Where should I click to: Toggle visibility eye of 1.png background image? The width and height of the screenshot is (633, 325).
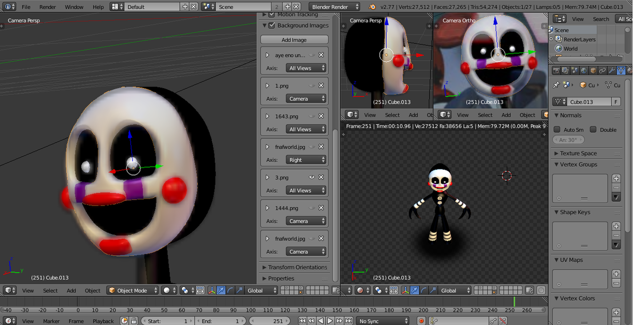312,85
